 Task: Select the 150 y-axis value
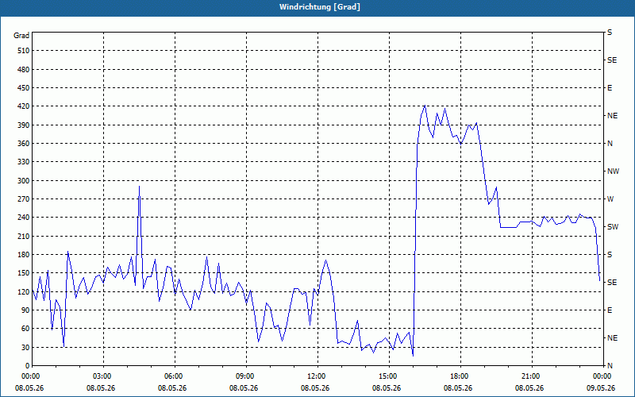click(24, 273)
